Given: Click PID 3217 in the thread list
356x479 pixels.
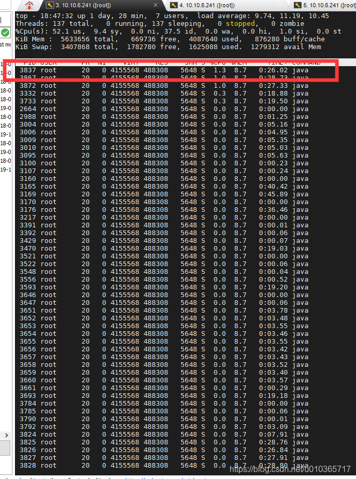Looking at the screenshot, I should click(28, 218).
